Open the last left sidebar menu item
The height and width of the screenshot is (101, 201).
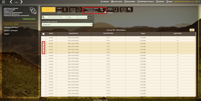coord(7,34)
